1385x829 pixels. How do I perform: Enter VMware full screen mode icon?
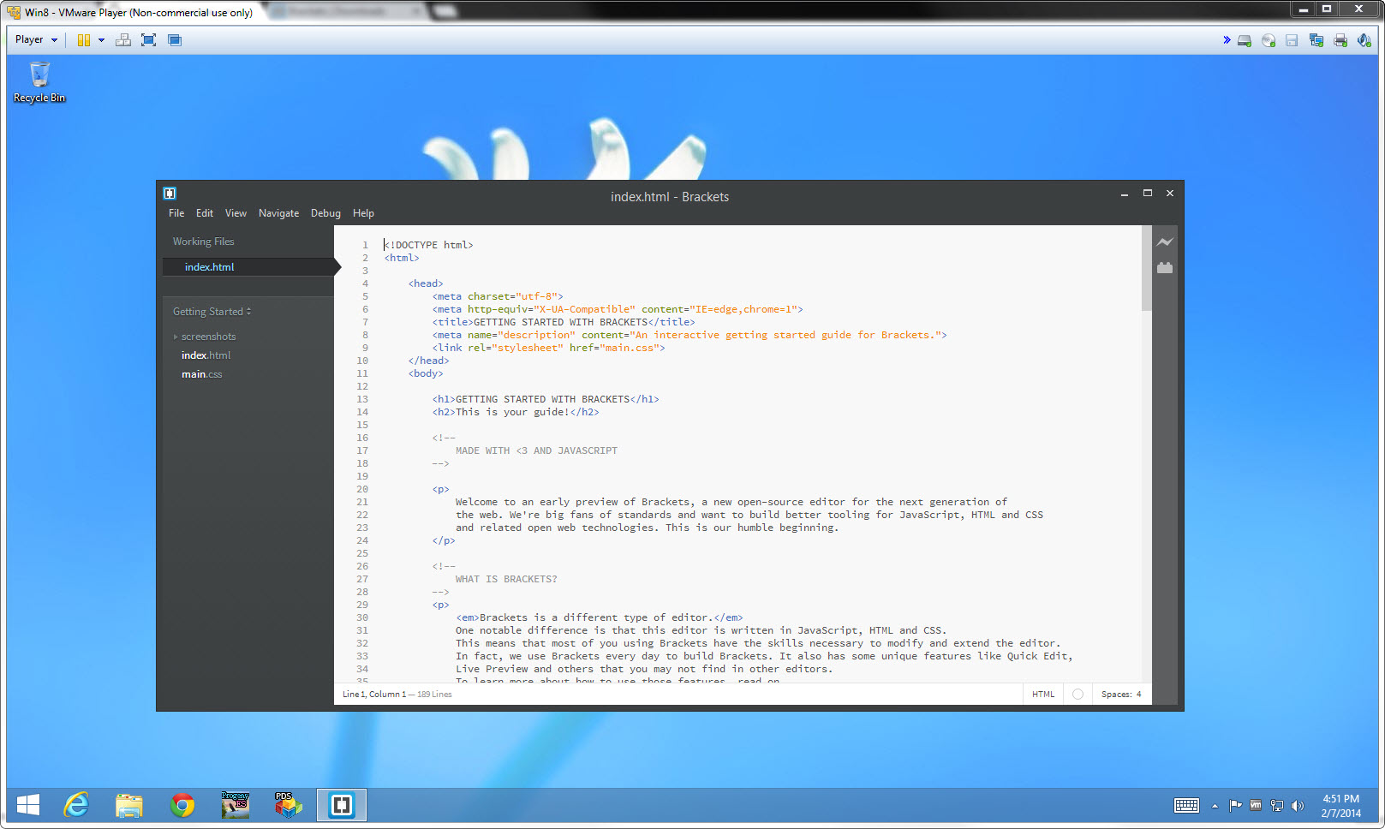click(149, 40)
